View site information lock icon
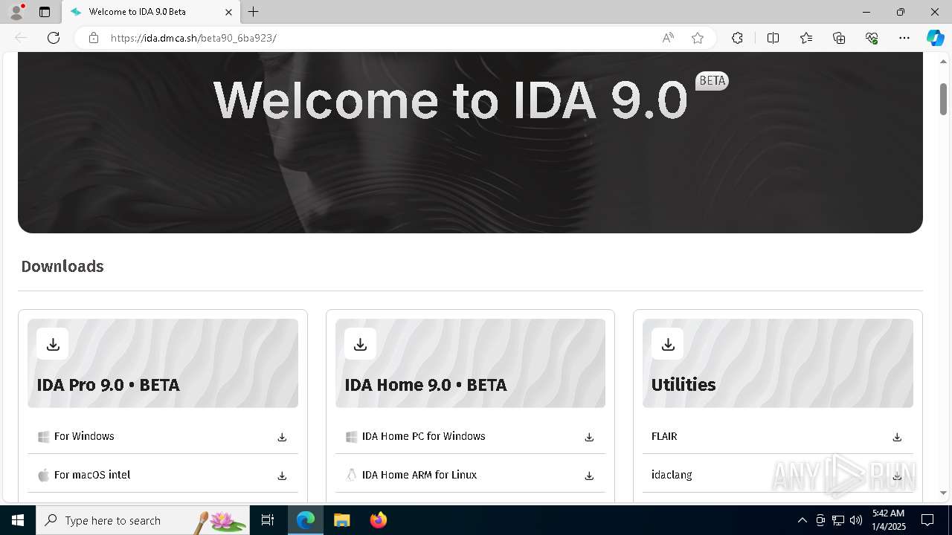The image size is (952, 535). click(x=93, y=38)
